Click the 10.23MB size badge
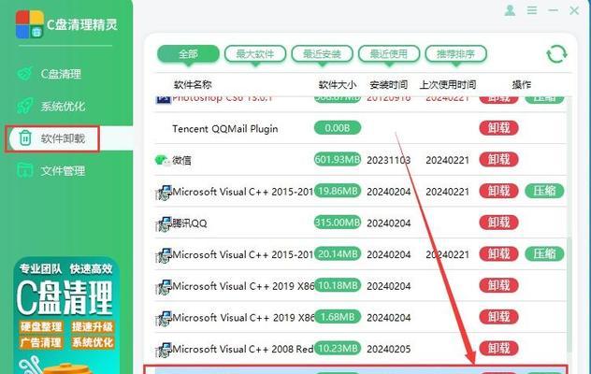This screenshot has width=591, height=374. coord(338,348)
